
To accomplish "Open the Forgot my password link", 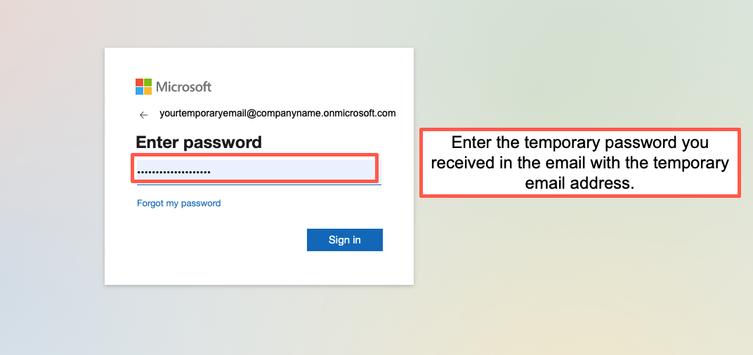I will point(178,203).
